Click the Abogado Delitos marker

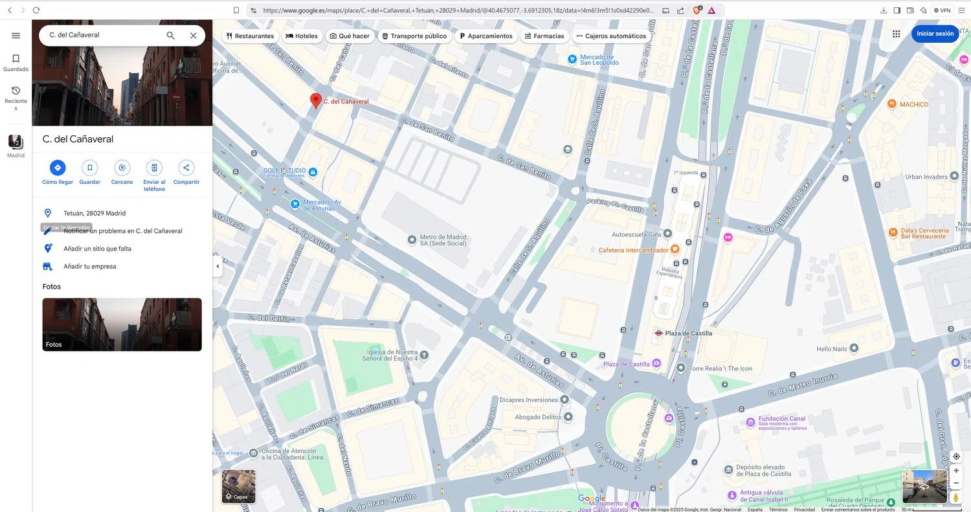pos(568,417)
